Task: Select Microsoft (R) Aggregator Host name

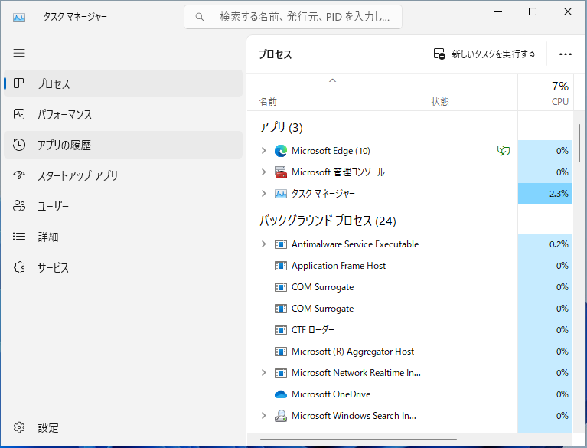Action: coord(353,352)
